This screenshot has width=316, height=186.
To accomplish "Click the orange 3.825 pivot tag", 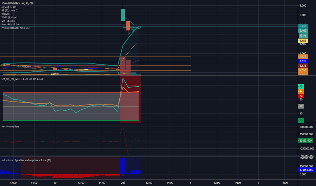I will click(x=303, y=57).
